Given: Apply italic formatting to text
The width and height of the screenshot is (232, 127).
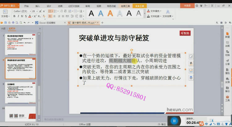Looking at the screenshot, I should click(18, 16).
